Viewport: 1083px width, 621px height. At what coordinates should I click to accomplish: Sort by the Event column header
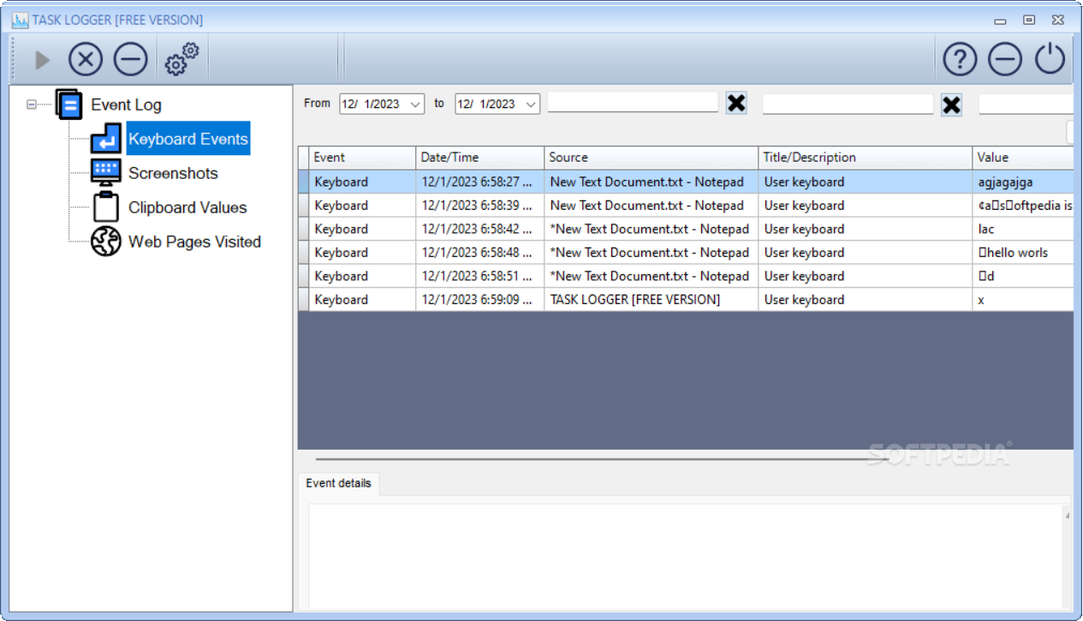click(362, 158)
